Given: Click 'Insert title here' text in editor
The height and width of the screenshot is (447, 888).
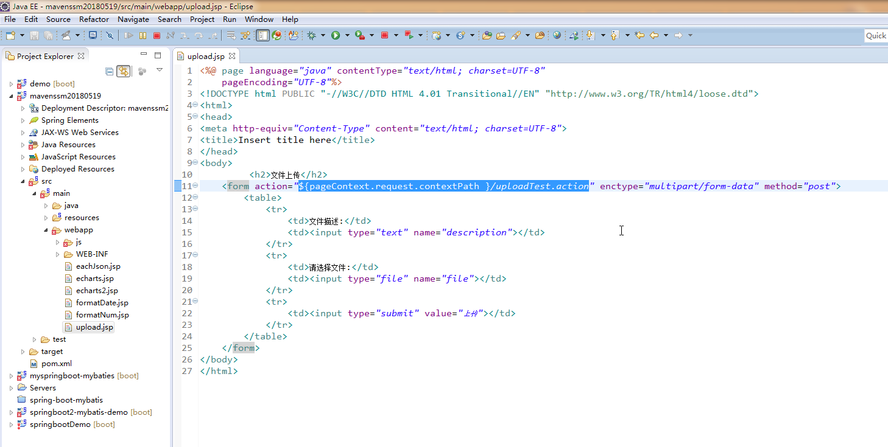Looking at the screenshot, I should tap(284, 140).
